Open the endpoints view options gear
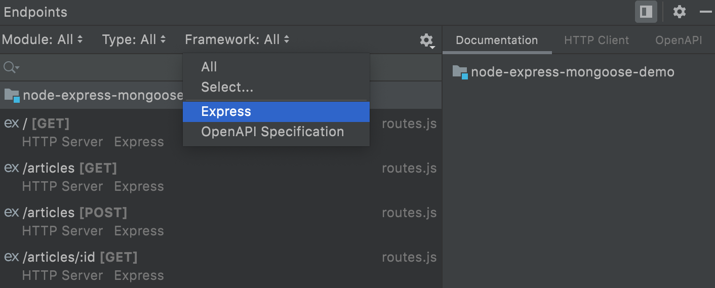The height and width of the screenshot is (288, 715). pyautogui.click(x=427, y=40)
